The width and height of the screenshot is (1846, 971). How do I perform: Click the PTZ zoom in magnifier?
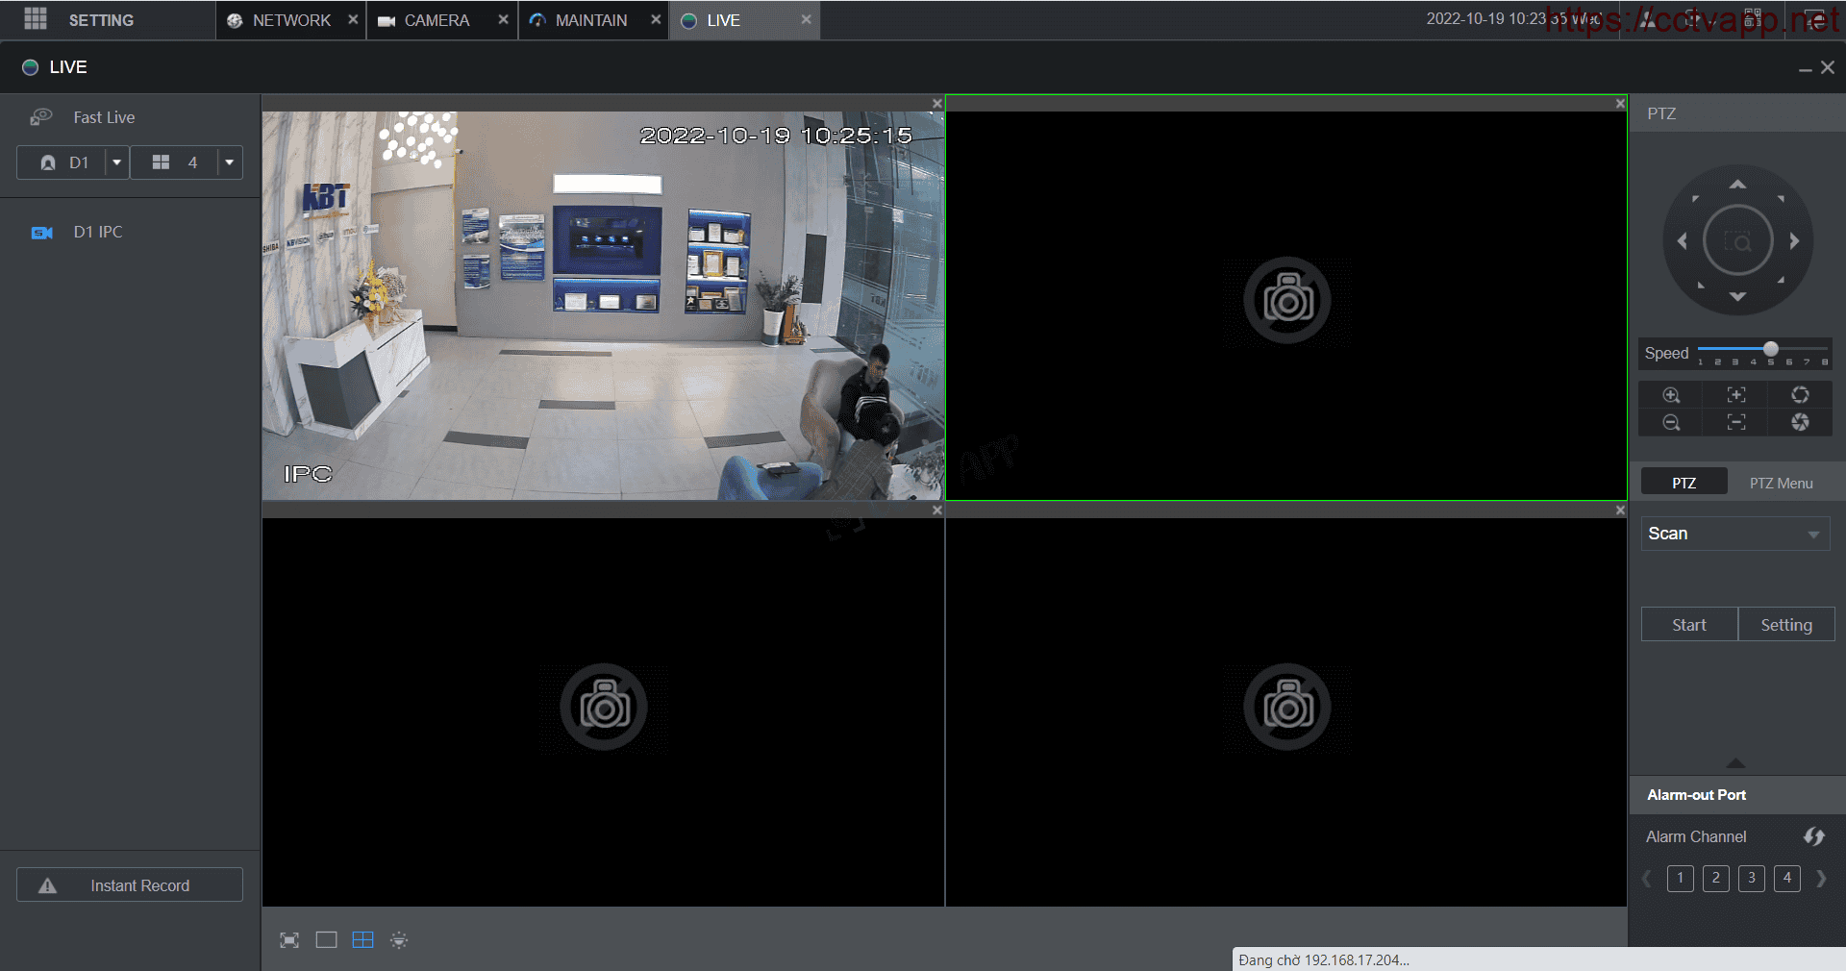(1671, 395)
